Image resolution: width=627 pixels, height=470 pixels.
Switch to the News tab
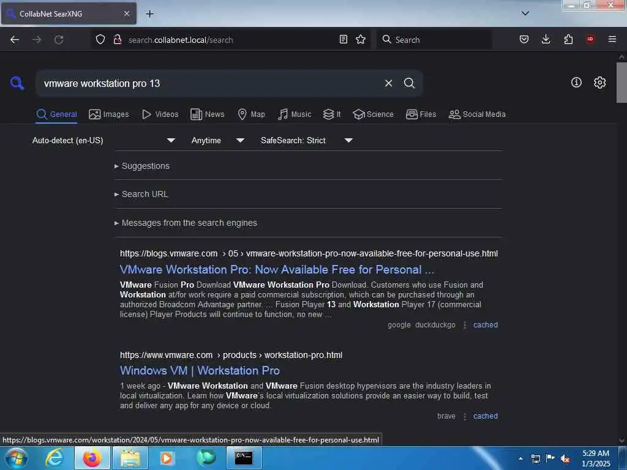[x=208, y=114]
